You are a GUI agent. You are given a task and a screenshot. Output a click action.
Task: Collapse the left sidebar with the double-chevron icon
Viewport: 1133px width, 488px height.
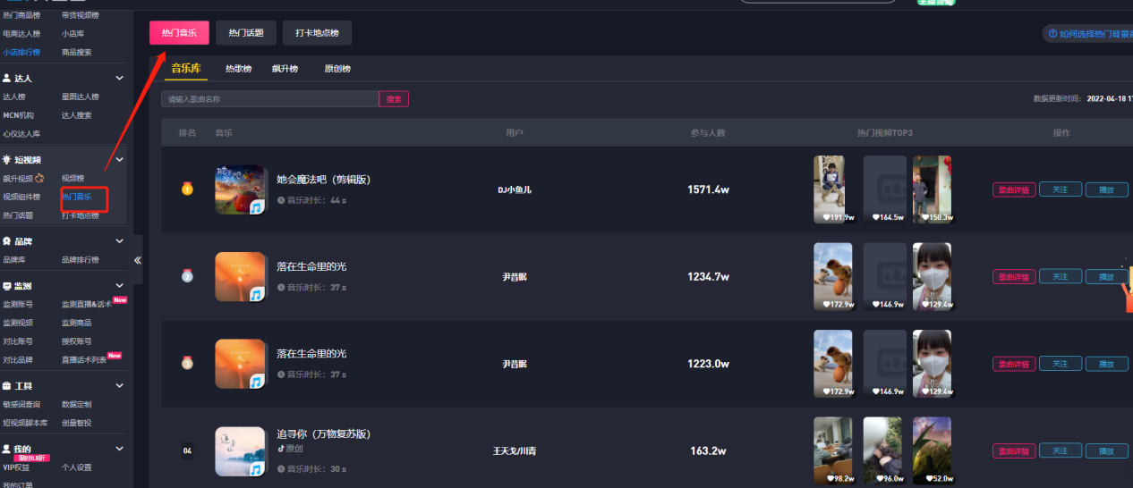[138, 260]
